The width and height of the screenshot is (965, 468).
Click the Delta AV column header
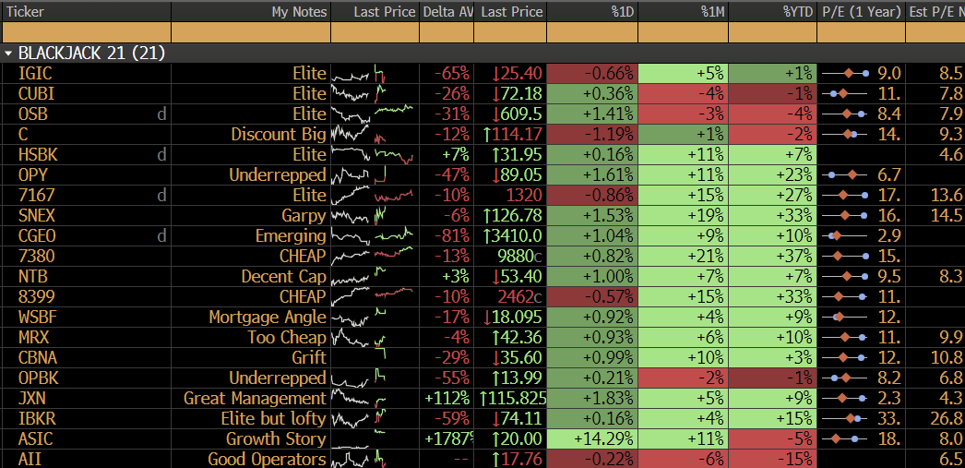(x=447, y=12)
